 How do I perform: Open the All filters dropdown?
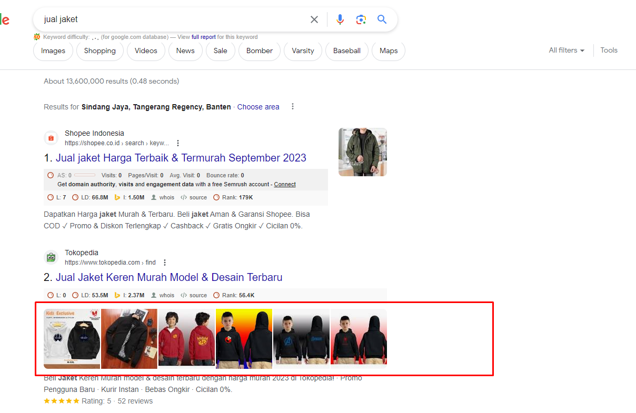566,50
